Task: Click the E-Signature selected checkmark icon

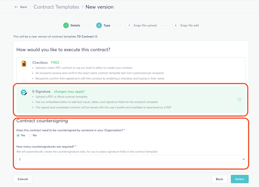Action: pos(239,100)
